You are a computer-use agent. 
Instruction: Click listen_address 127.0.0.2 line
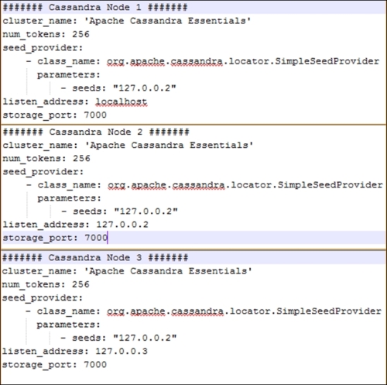click(x=75, y=225)
